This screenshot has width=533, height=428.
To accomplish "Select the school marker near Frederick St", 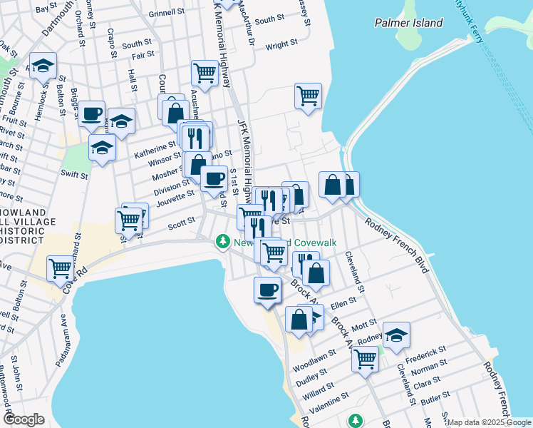I will (x=396, y=335).
